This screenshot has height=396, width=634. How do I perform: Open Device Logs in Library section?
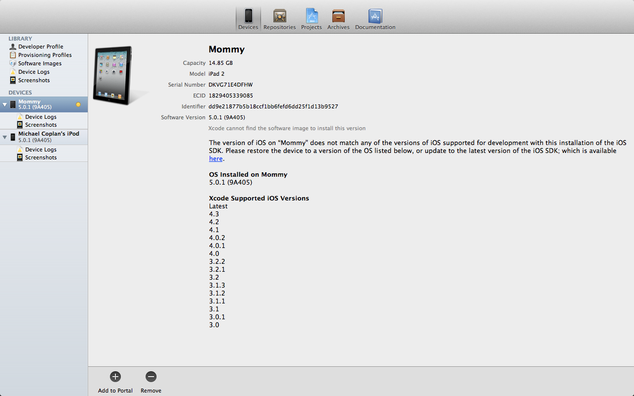pos(34,72)
